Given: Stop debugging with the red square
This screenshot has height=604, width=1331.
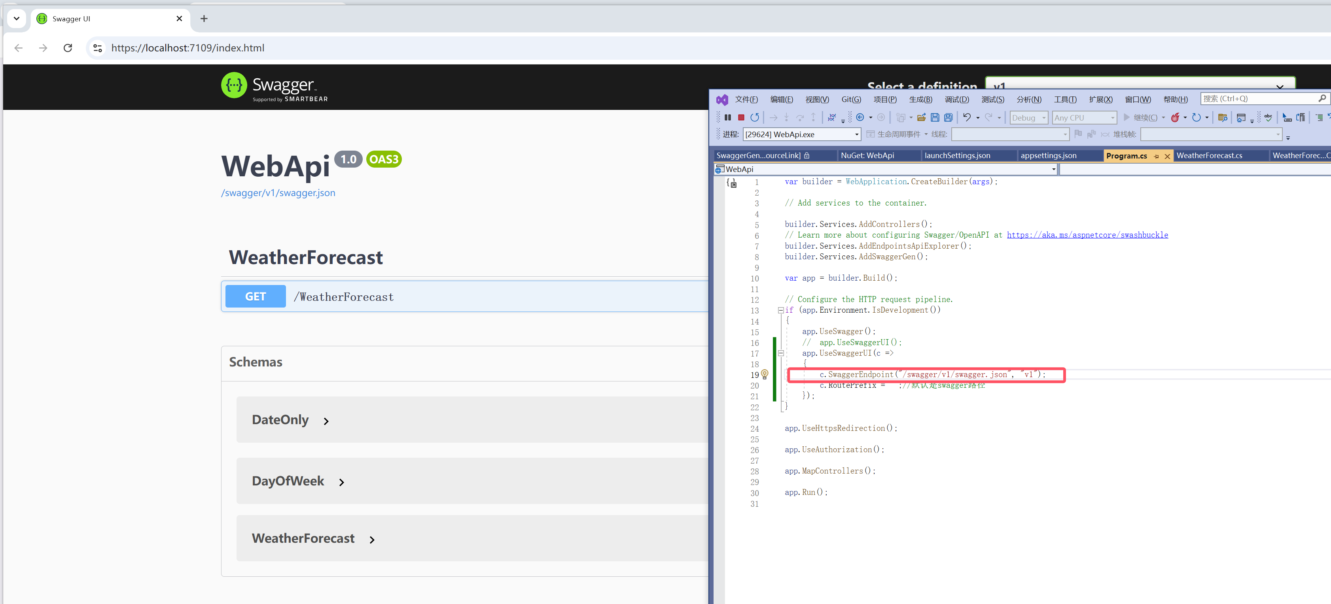Looking at the screenshot, I should click(x=741, y=118).
